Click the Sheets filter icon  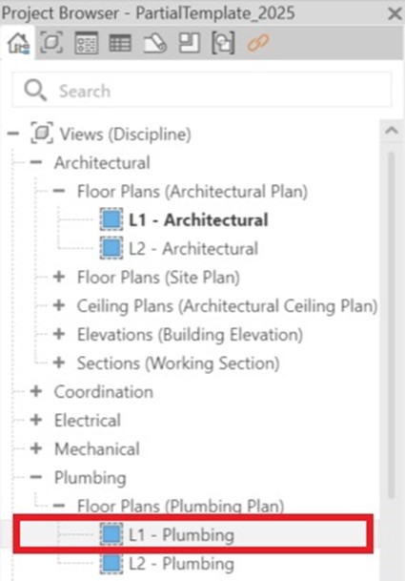[154, 43]
